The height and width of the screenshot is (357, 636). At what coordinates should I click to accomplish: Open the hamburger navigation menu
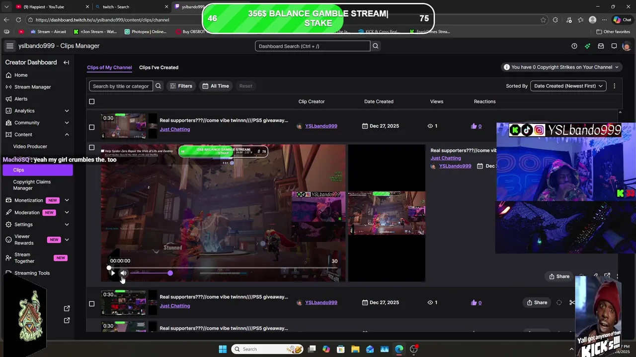click(9, 46)
